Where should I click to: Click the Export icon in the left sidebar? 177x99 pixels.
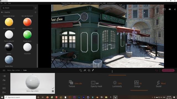point(4,92)
